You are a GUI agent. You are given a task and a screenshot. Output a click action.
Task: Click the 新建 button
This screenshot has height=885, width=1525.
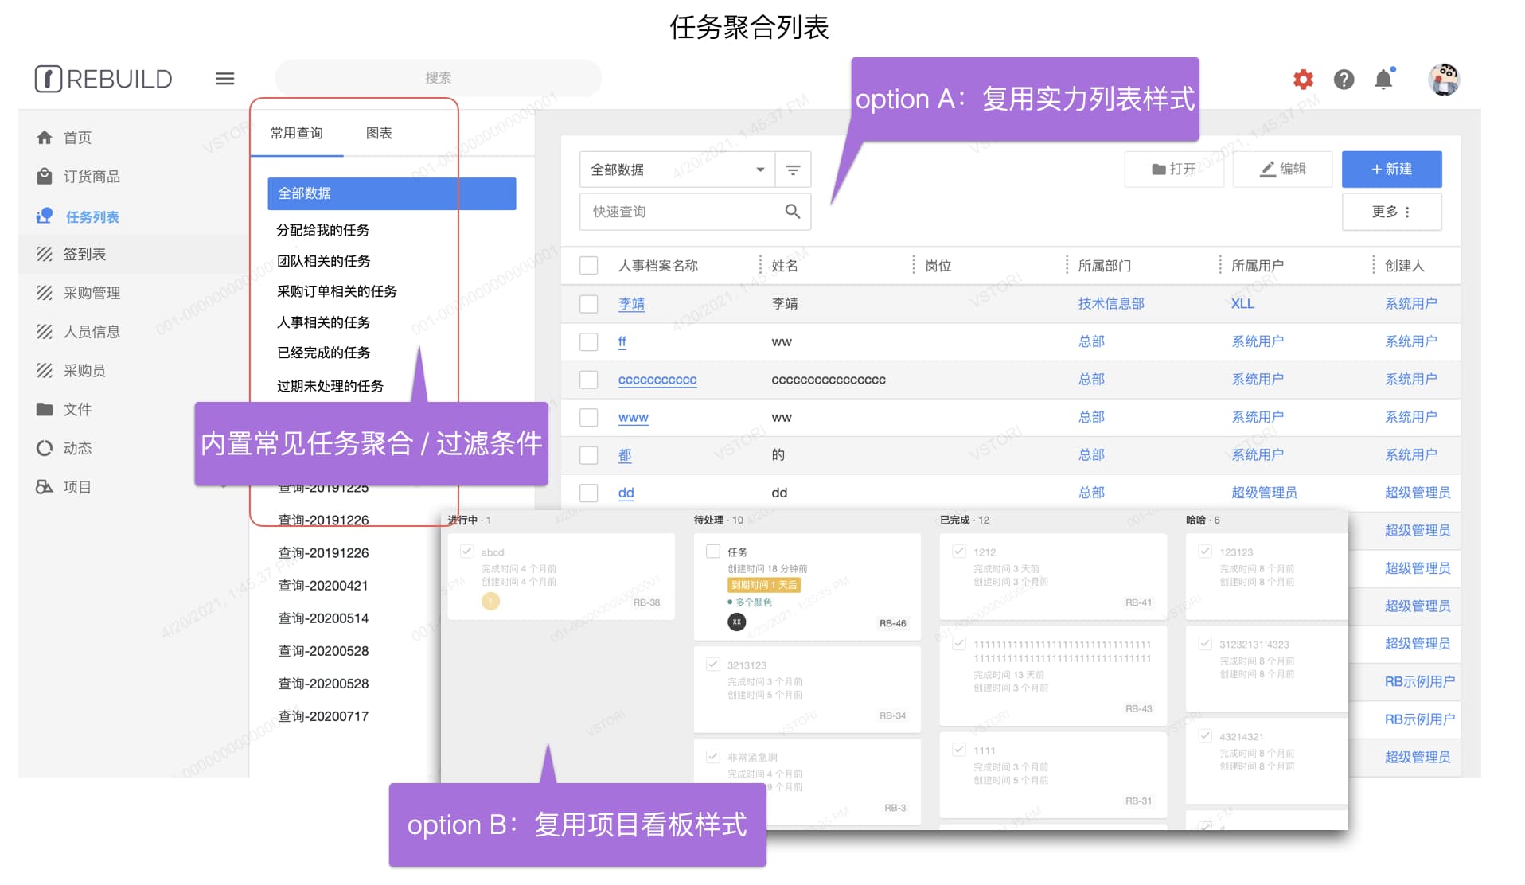1390,169
